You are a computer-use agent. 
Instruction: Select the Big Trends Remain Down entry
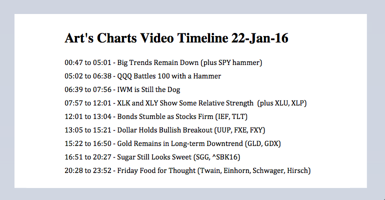click(190, 63)
